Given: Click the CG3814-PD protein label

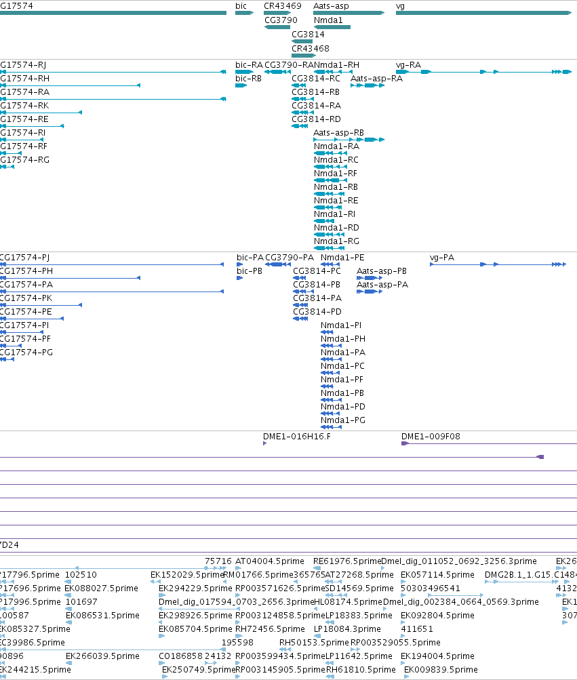Looking at the screenshot, I should point(317,312).
